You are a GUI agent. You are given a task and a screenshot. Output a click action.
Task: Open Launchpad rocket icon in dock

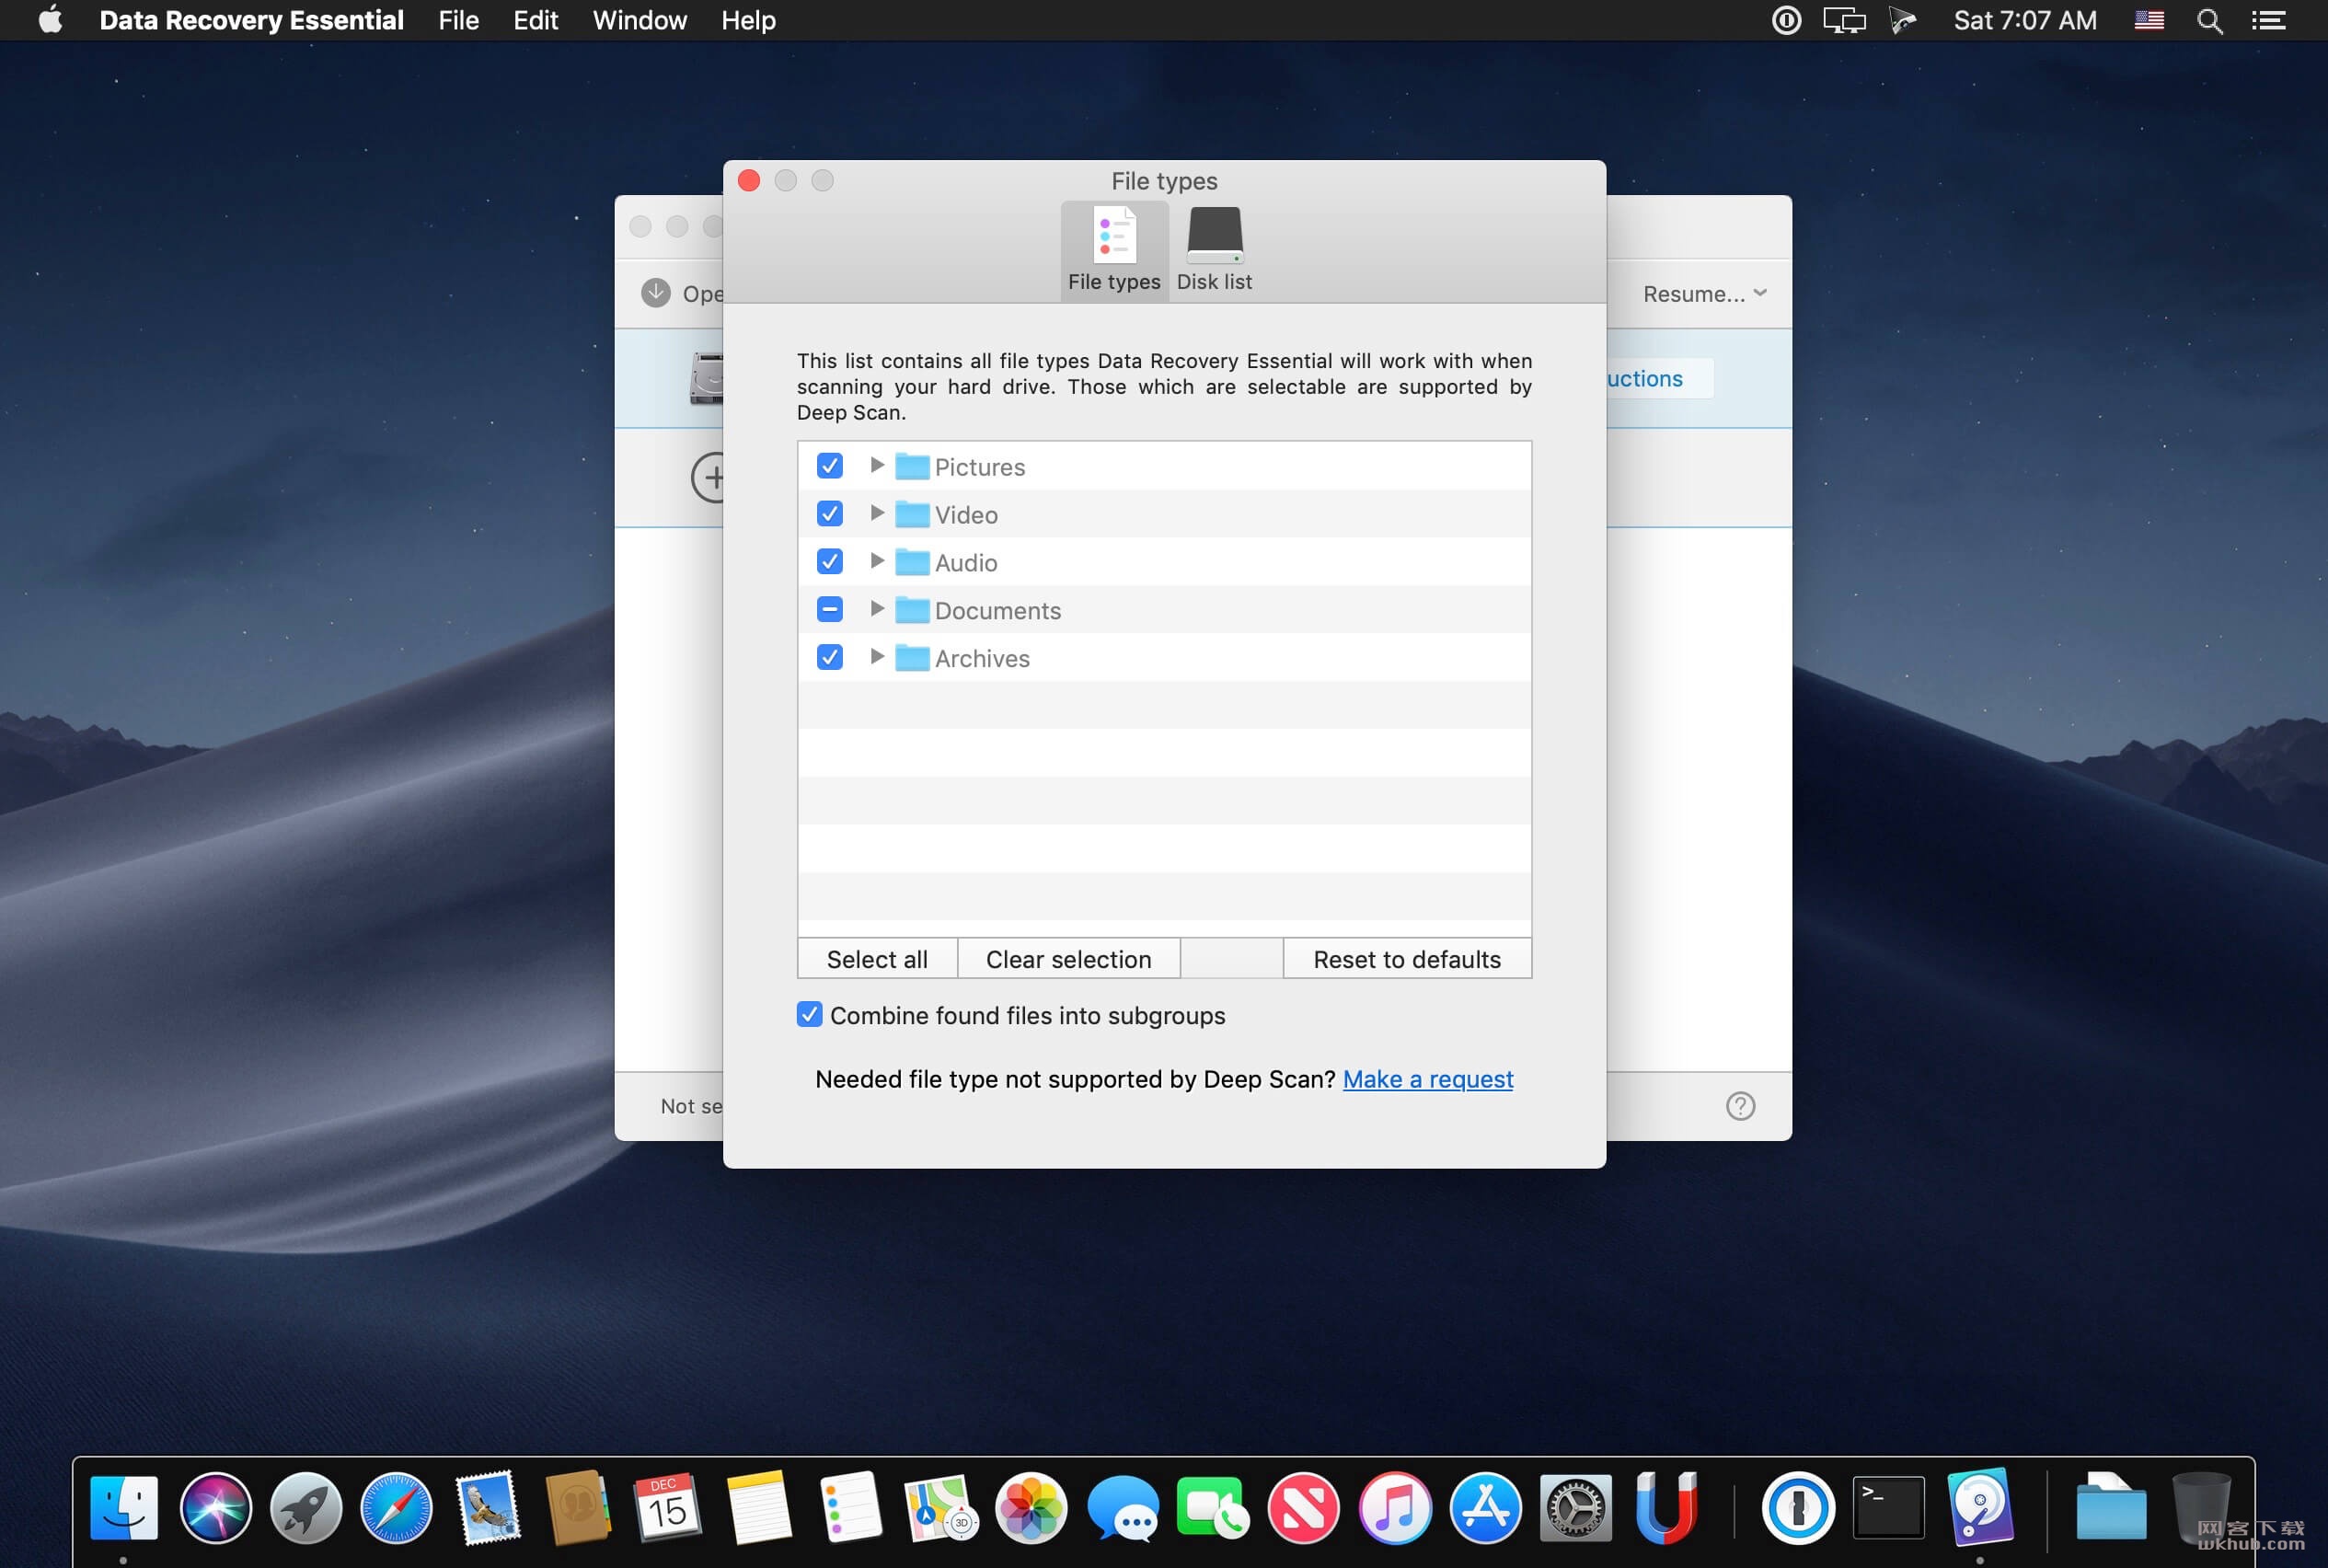pos(306,1508)
